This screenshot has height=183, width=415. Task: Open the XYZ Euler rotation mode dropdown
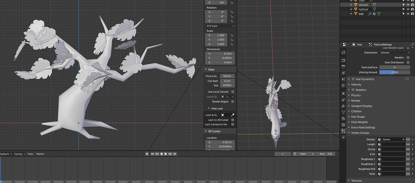click(x=220, y=26)
